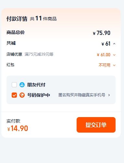Open the number protection details arrow

tap(109, 95)
